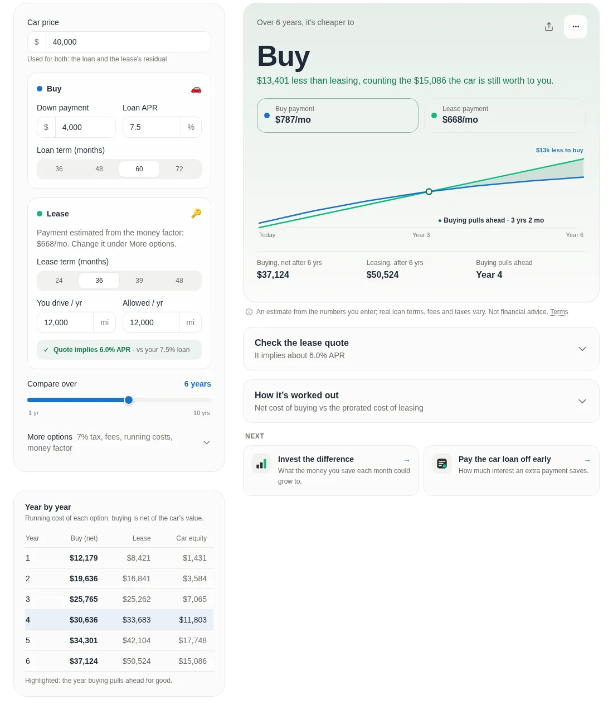Click the '$16,841' Lease cell in year 2
The image size is (613, 704).
[x=137, y=578]
